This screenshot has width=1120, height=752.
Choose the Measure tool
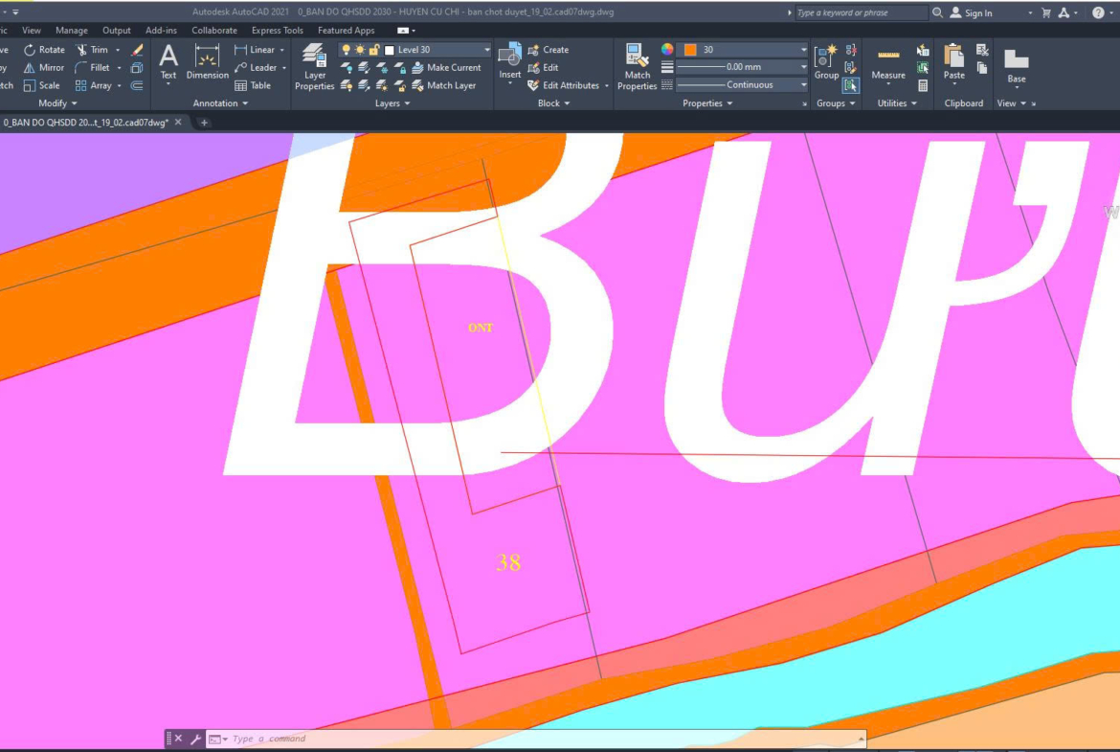(887, 63)
